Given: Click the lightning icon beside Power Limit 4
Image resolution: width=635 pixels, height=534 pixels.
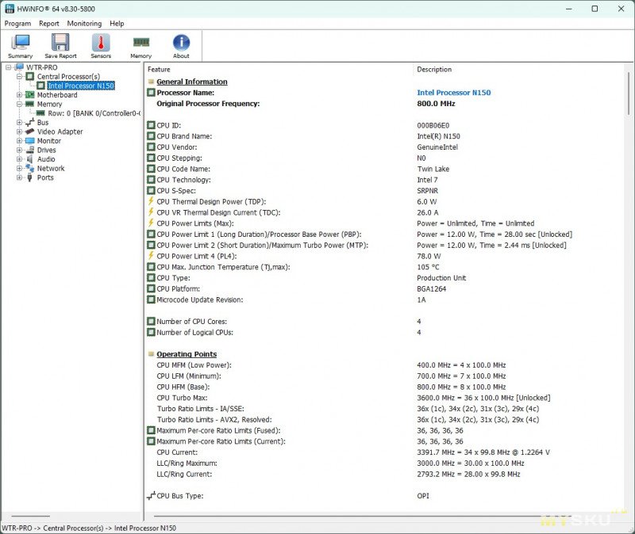Looking at the screenshot, I should coord(151,256).
